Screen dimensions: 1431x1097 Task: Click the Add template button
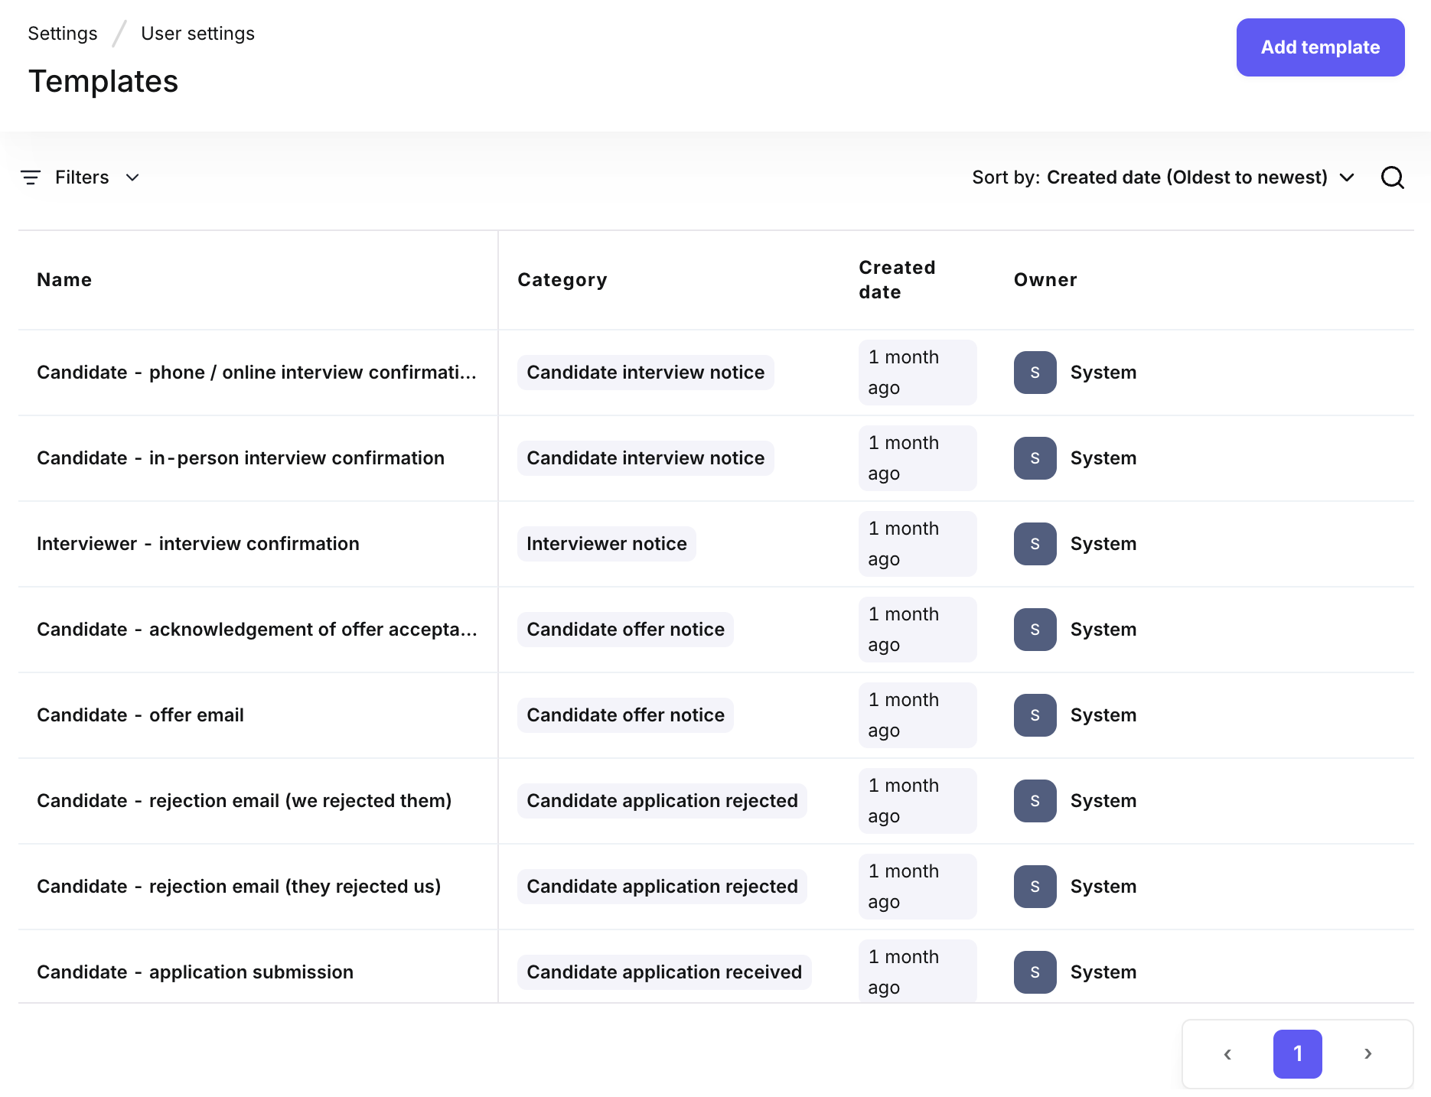(x=1320, y=47)
